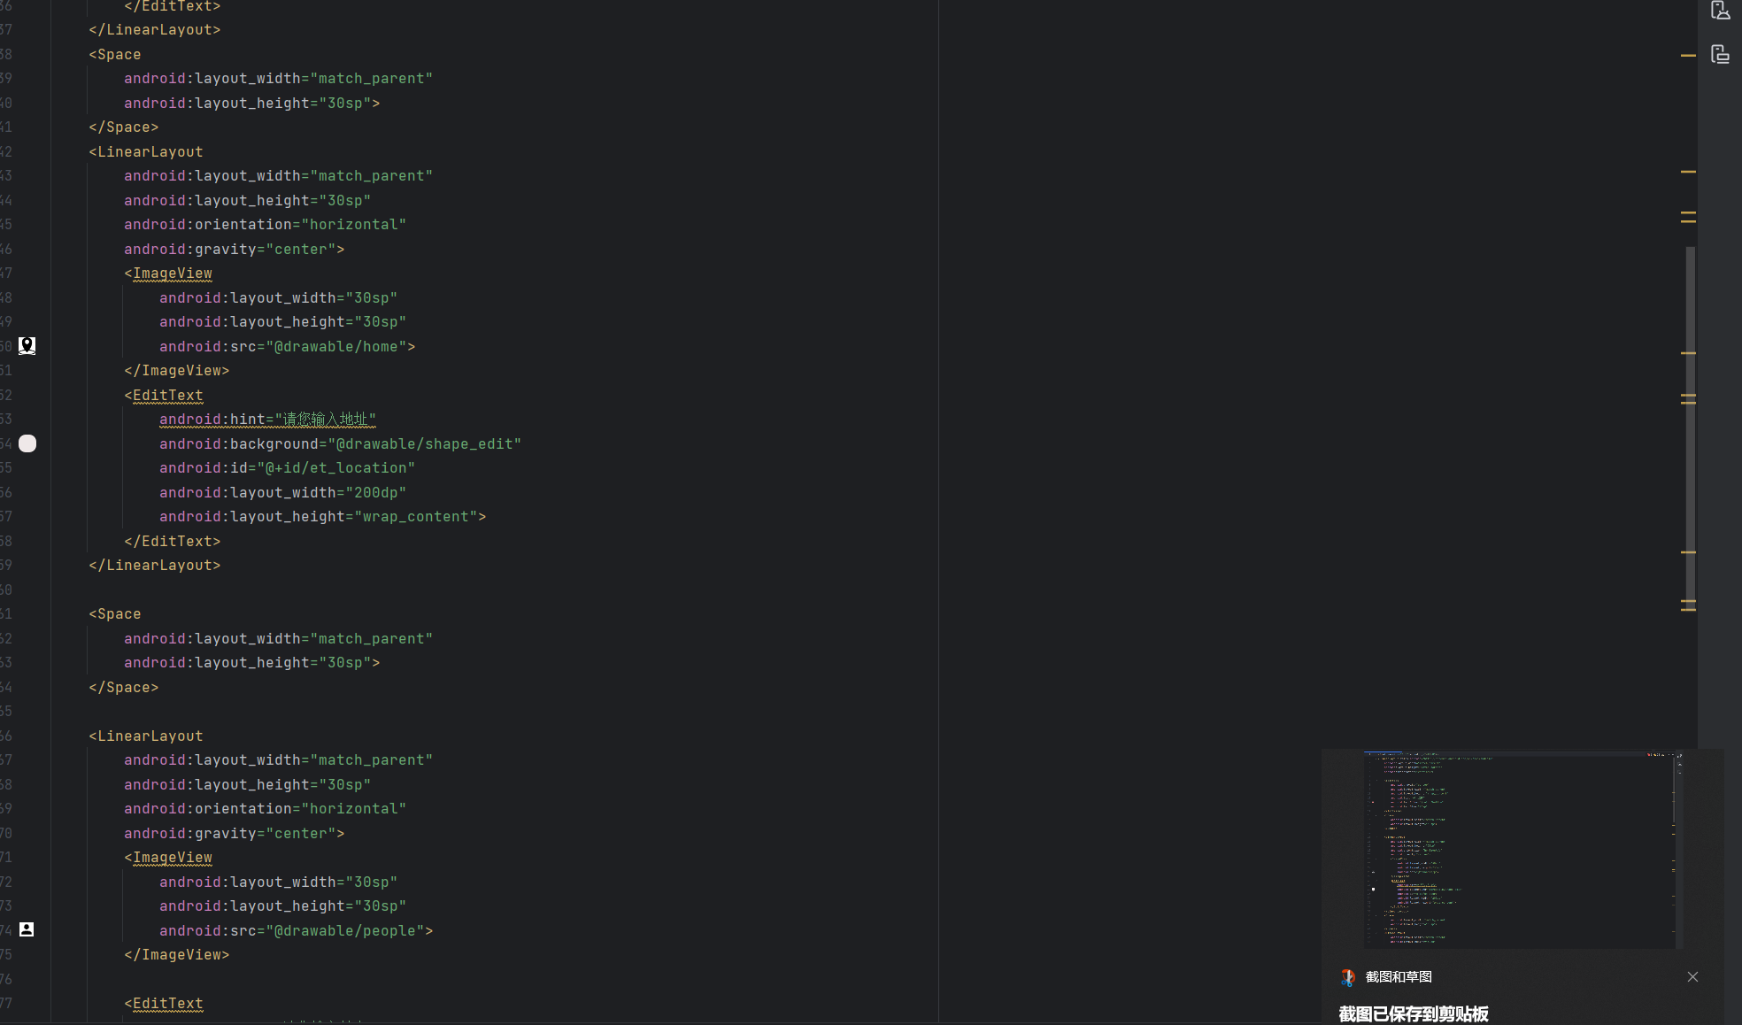Click the android:layout_width="200dp" line
Image resolution: width=1742 pixels, height=1025 pixels.
pyautogui.click(x=283, y=493)
